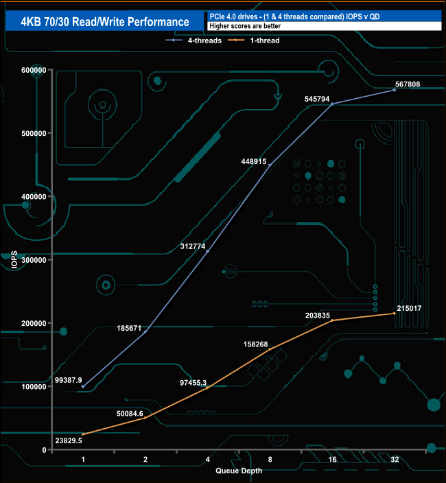
Task: Click the 4-threads data point at 448915
Action: tap(270, 165)
